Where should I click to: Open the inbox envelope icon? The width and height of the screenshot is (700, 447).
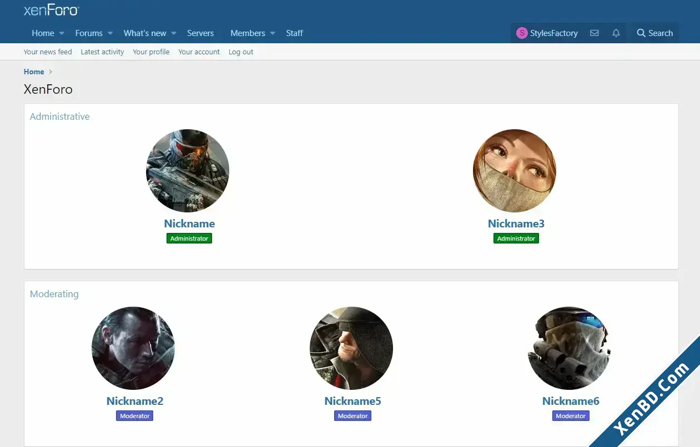tap(594, 33)
